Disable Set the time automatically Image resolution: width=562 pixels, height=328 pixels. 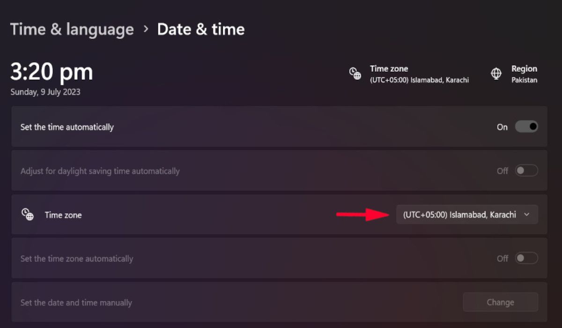click(526, 127)
